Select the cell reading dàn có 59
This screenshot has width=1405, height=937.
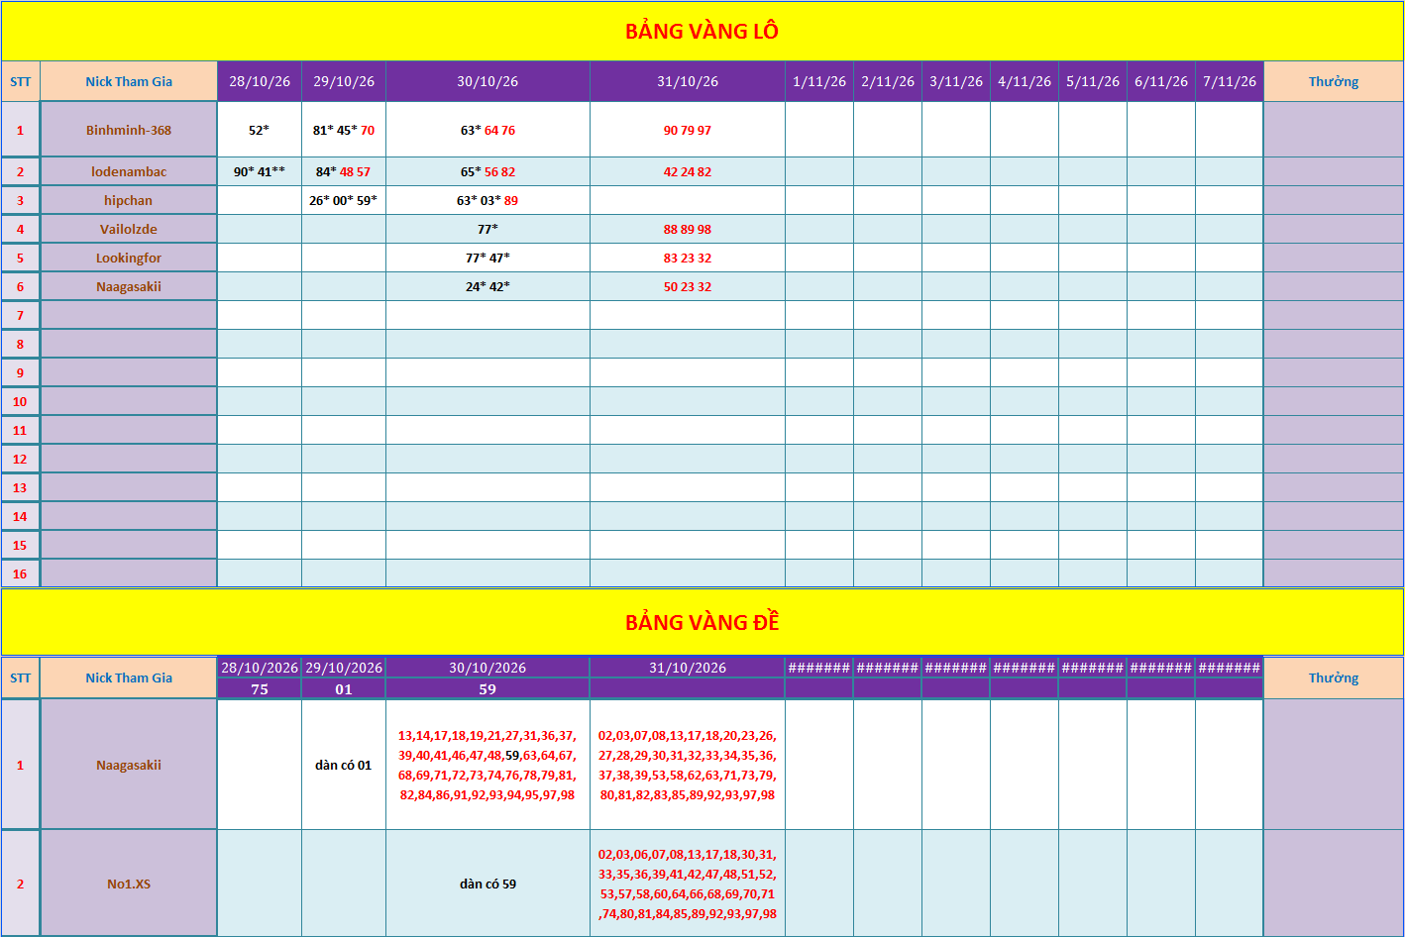pos(487,884)
